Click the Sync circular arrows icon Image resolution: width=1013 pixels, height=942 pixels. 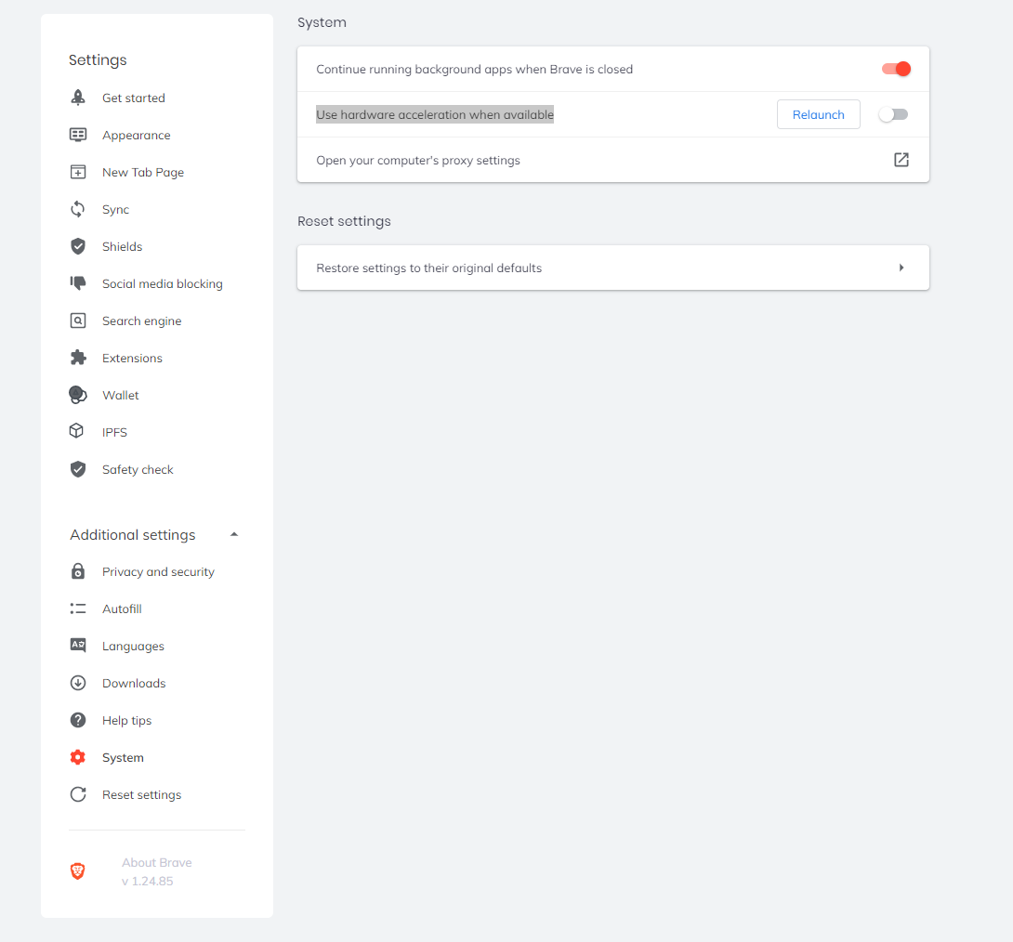click(x=77, y=209)
